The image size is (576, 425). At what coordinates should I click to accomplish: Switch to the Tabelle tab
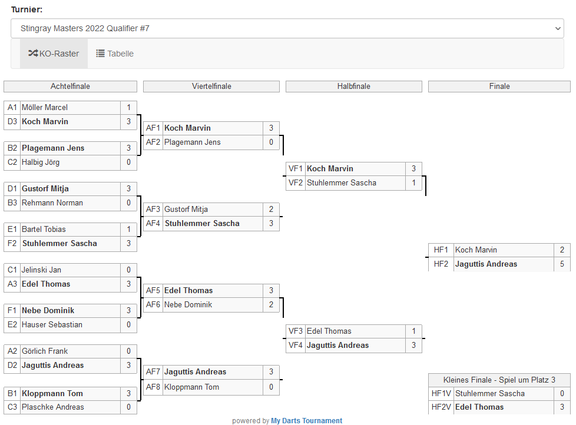pos(115,54)
